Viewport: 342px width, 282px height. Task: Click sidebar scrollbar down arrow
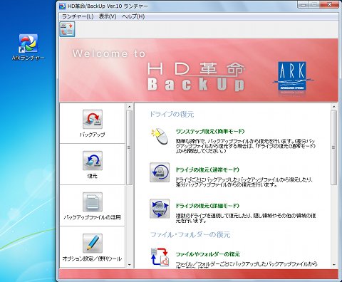coord(129,264)
